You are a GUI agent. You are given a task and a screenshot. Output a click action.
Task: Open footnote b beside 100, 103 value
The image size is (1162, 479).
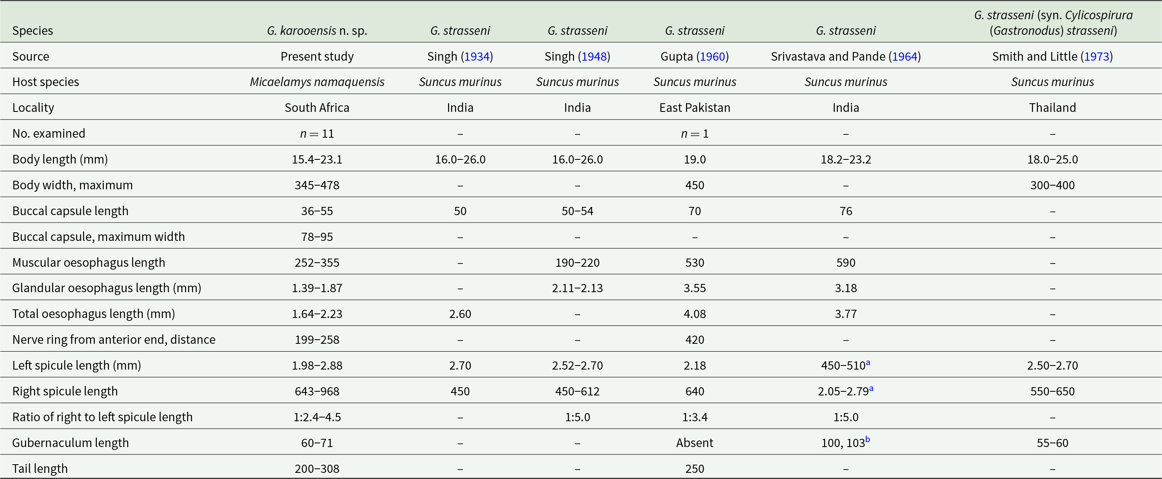[x=867, y=439]
